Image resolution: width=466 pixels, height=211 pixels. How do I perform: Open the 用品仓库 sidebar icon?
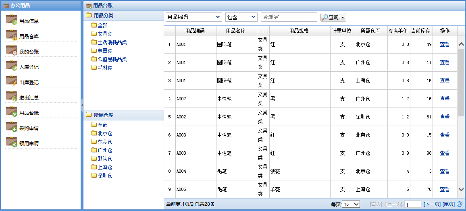point(12,35)
